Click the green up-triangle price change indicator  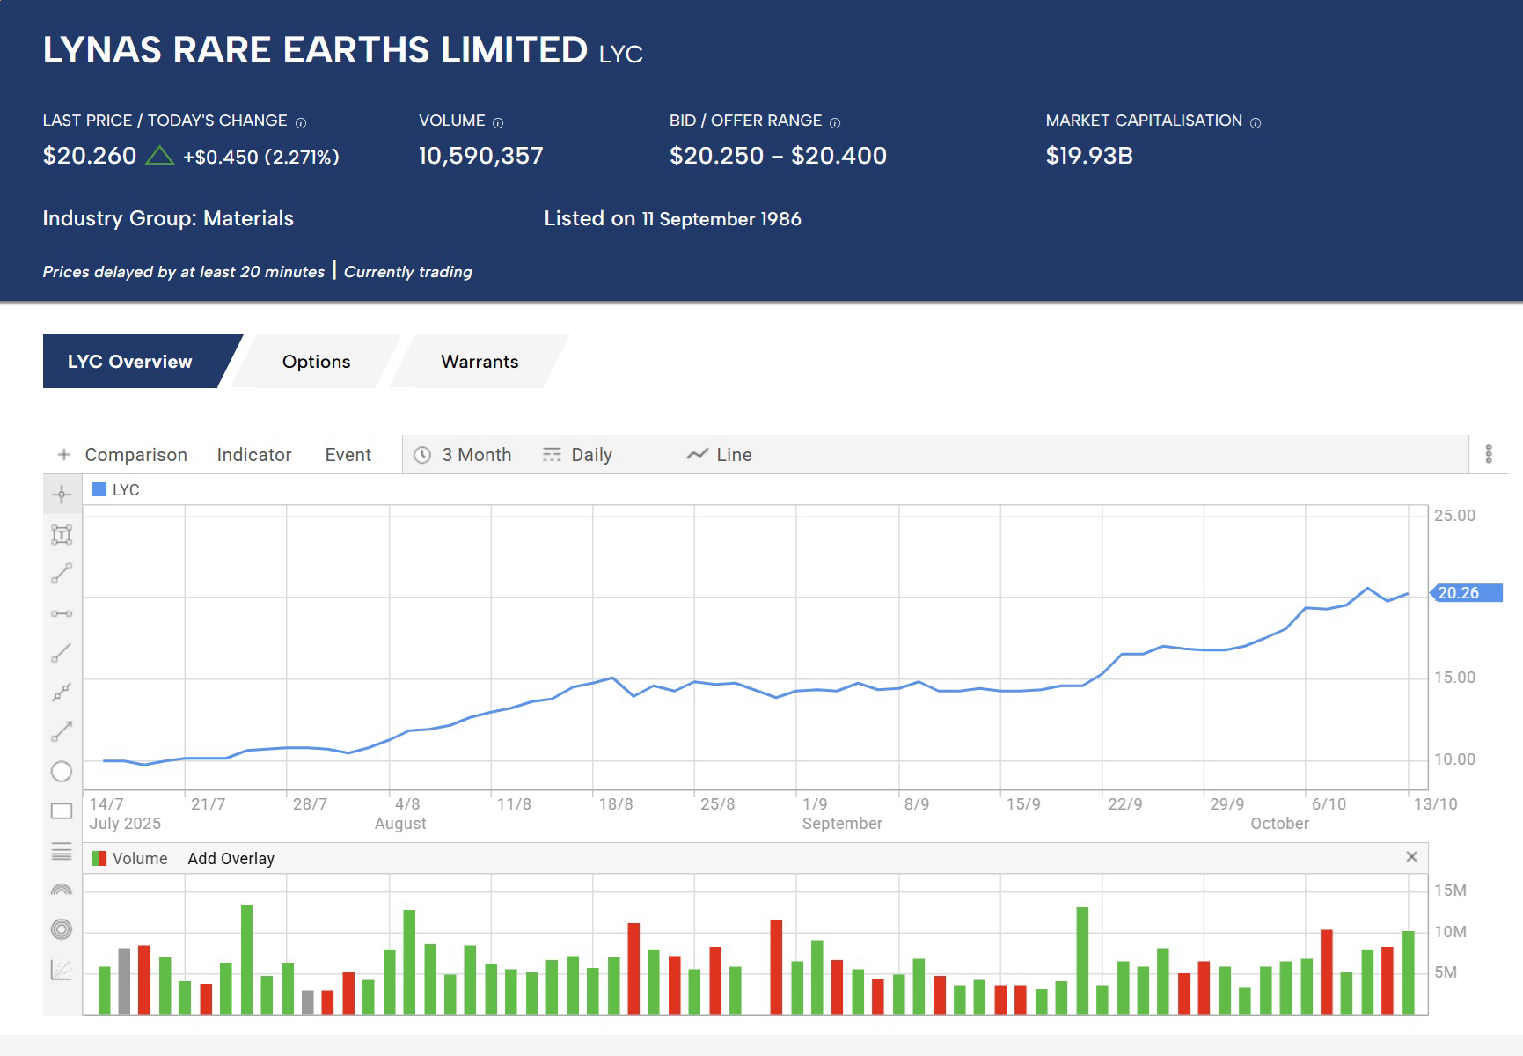(x=159, y=156)
